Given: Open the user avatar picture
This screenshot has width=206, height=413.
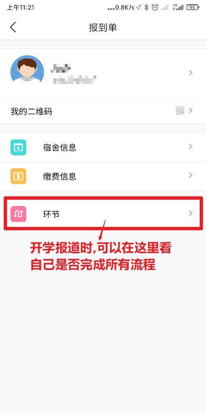Looking at the screenshot, I should pos(27,72).
